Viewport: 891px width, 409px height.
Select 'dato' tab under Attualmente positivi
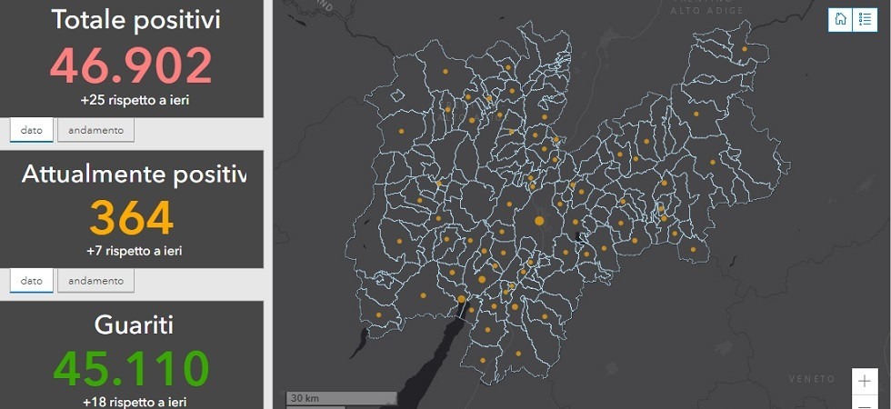[32, 281]
